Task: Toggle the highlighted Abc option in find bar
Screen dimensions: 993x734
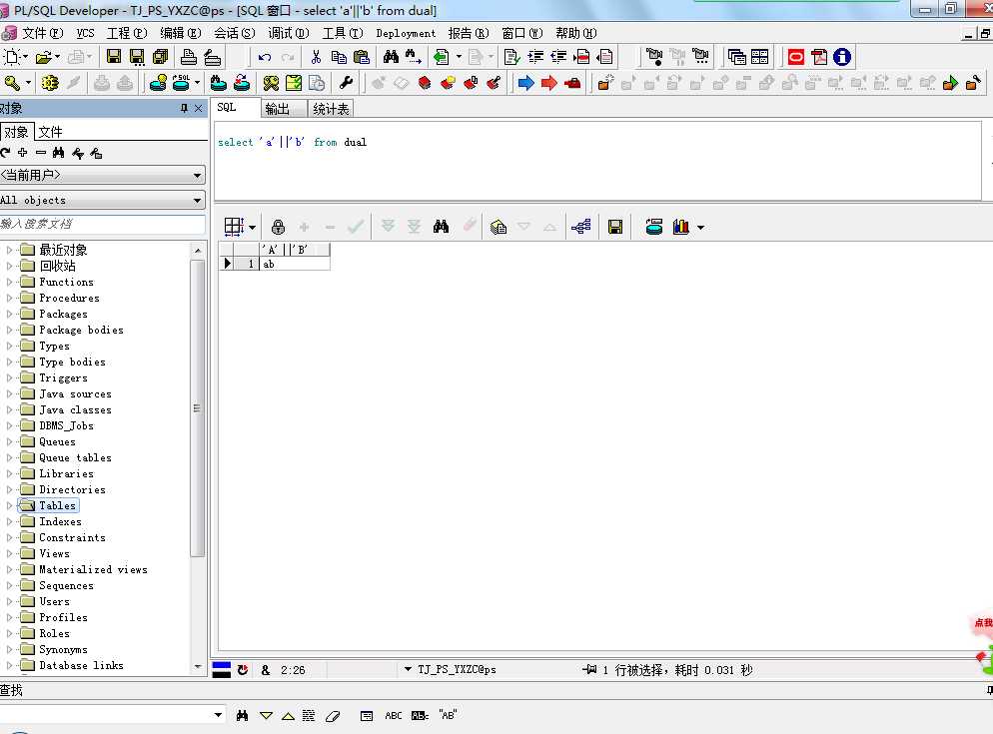Action: click(420, 716)
